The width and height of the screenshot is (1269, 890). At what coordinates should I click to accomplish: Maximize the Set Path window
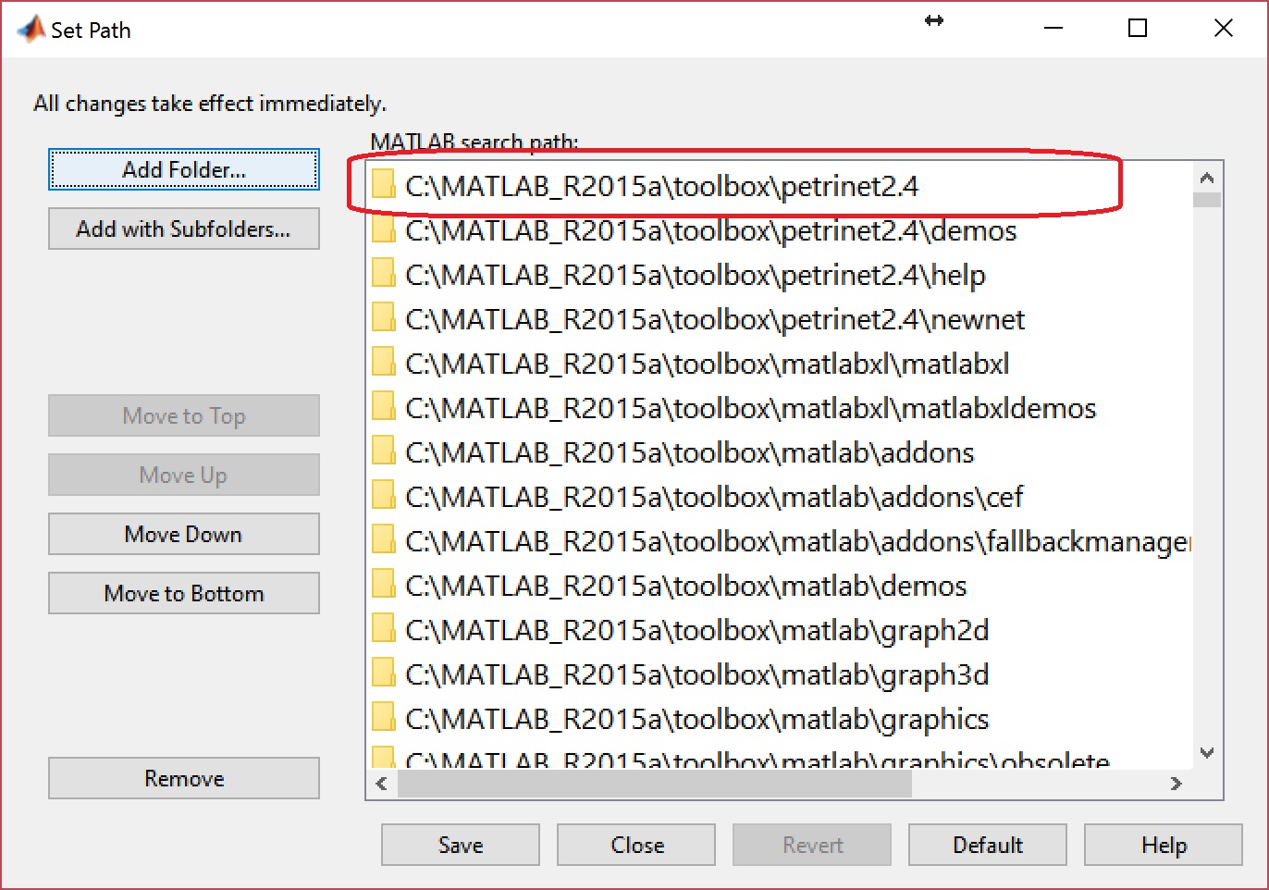tap(1138, 29)
